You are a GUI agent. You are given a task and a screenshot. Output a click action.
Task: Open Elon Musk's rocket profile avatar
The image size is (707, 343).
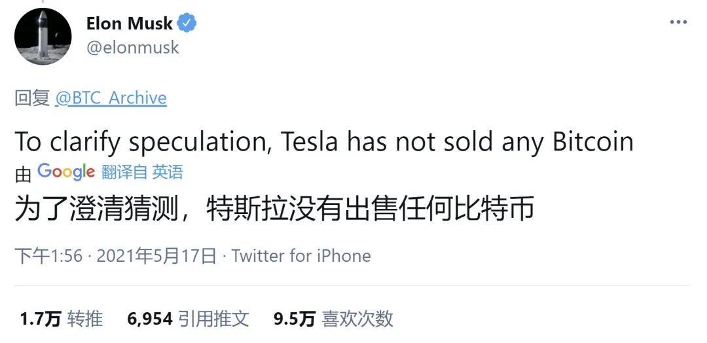click(x=43, y=37)
